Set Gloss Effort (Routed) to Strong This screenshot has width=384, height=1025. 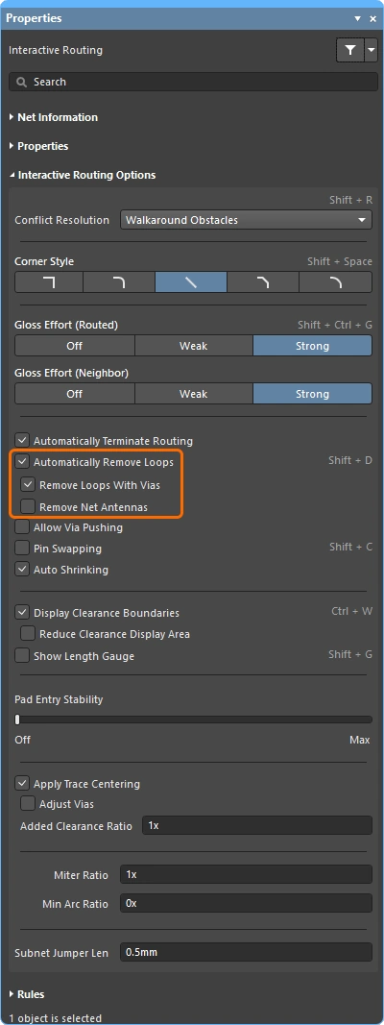312,346
